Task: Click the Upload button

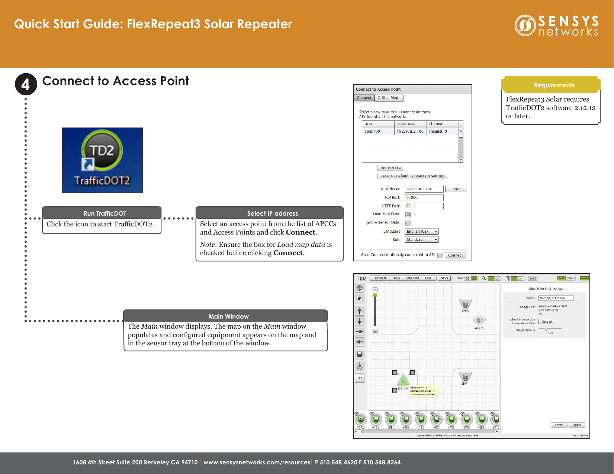Action: (547, 322)
